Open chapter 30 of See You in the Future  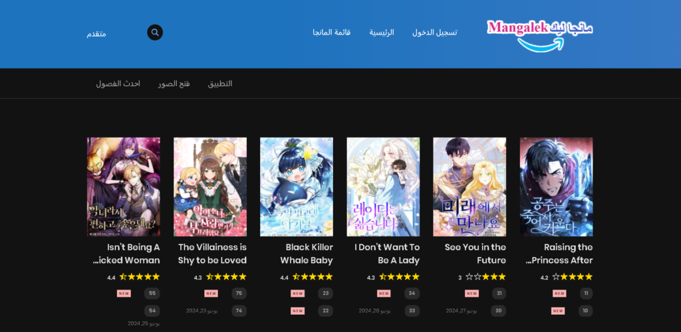[499, 311]
